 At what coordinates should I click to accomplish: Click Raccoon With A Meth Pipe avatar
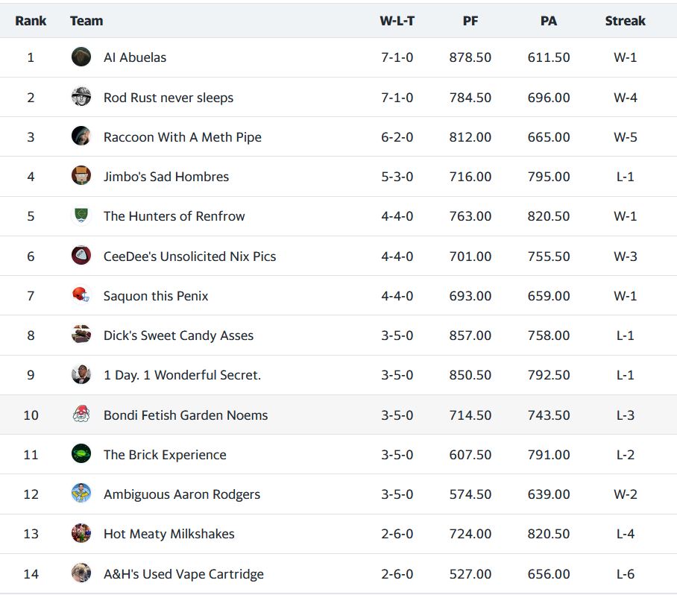coord(81,136)
